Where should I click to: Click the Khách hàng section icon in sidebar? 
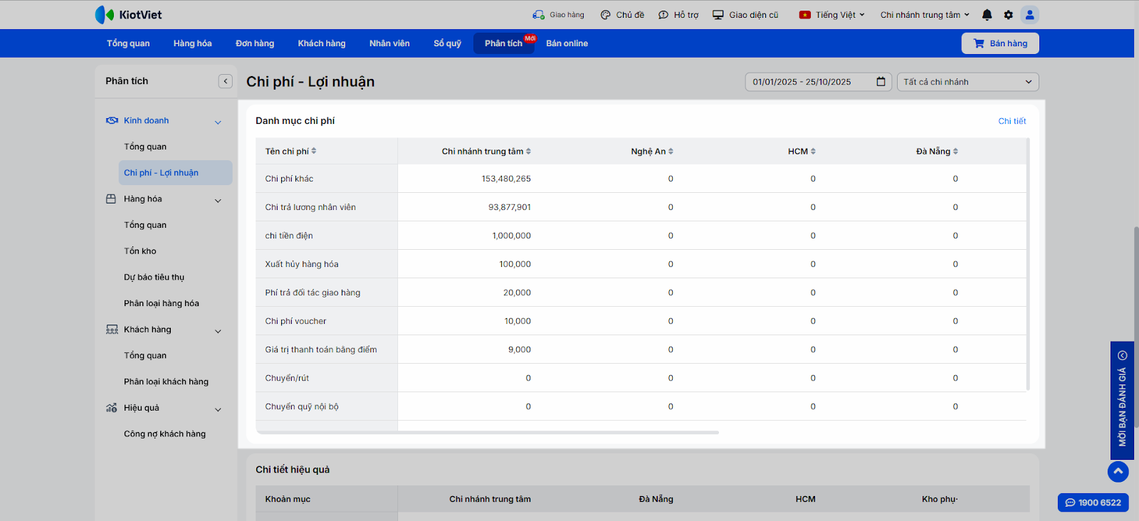pos(112,330)
